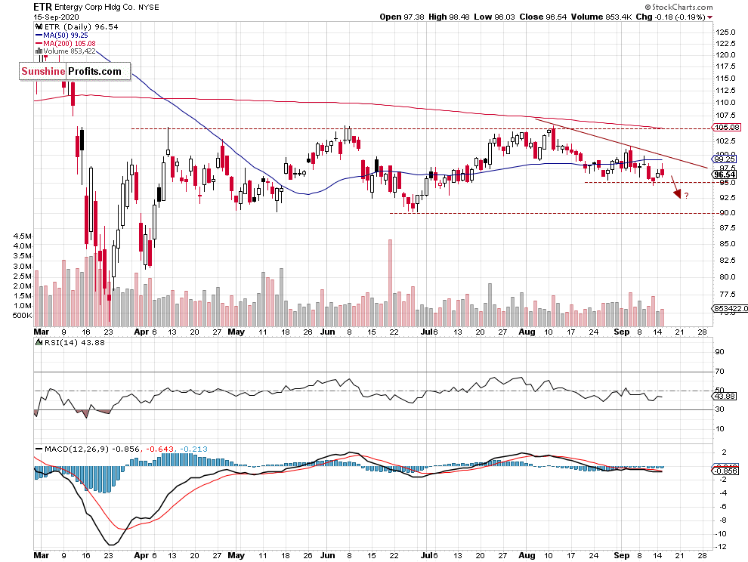
Task: Click the 99.25 MA price tag on right axis
Action: 725,159
